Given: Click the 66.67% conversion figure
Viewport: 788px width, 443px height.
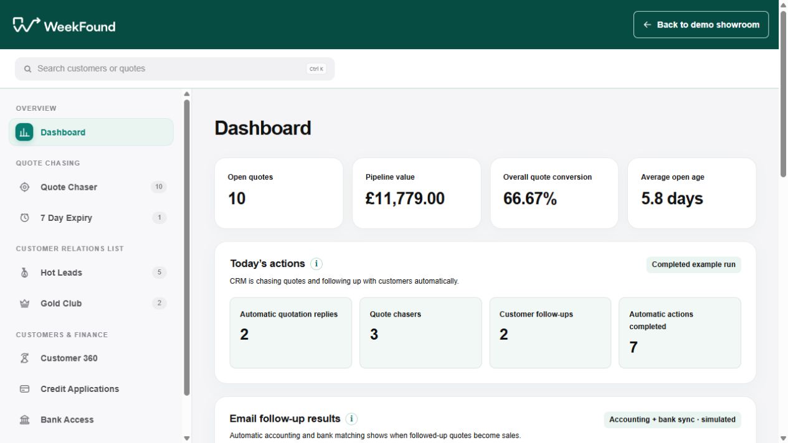Looking at the screenshot, I should point(530,198).
